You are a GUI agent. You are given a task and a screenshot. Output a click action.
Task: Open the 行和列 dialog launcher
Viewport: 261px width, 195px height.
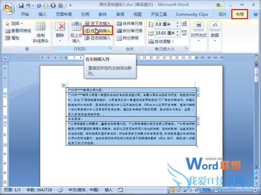[110, 48]
